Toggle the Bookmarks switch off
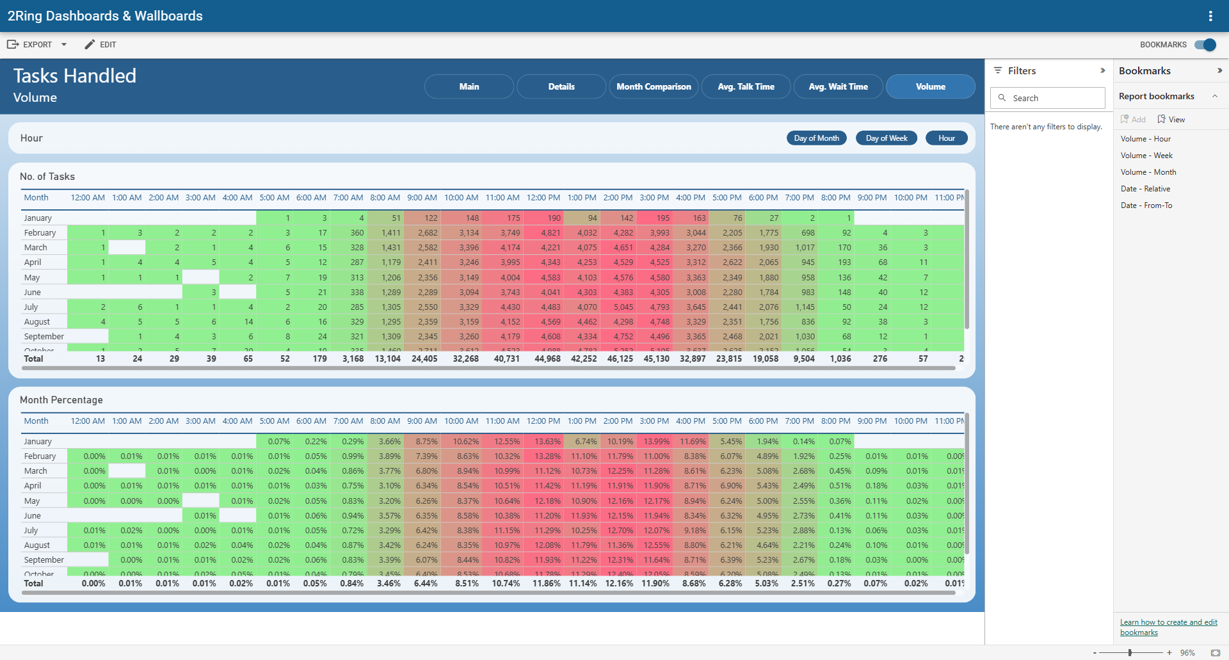Image resolution: width=1229 pixels, height=660 pixels. pyautogui.click(x=1205, y=45)
